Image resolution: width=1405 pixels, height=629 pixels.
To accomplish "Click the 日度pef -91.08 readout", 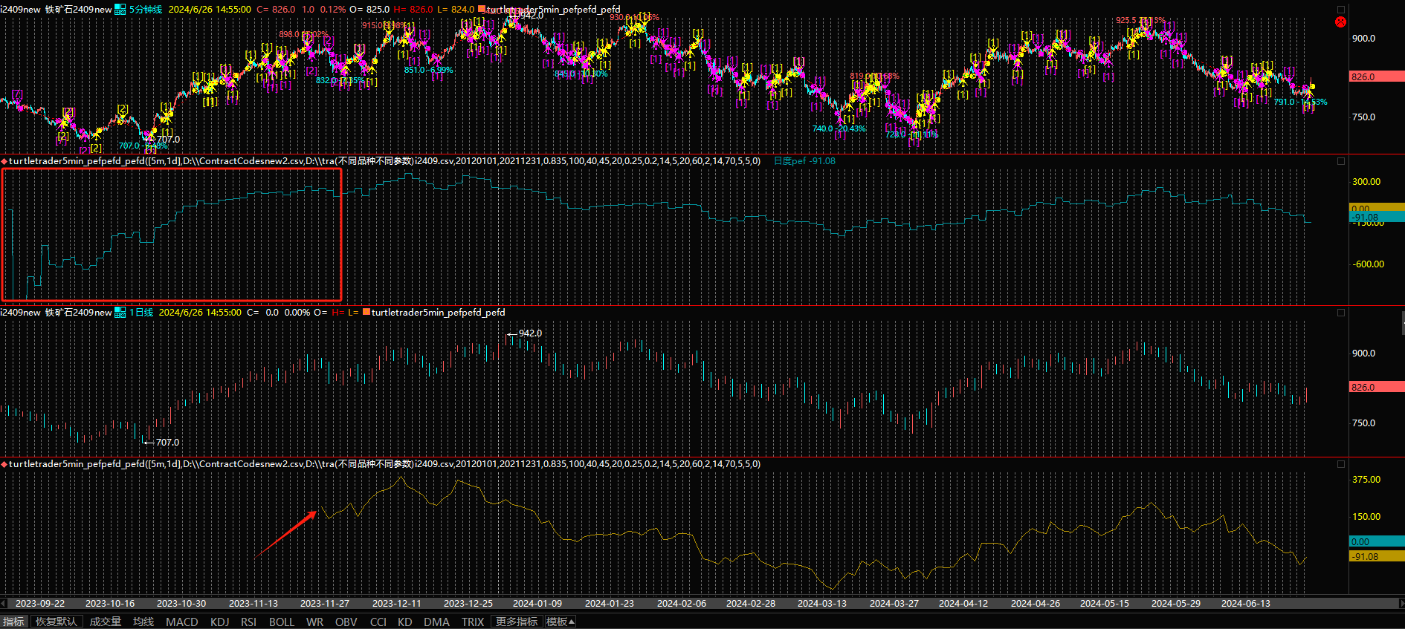I will point(804,161).
